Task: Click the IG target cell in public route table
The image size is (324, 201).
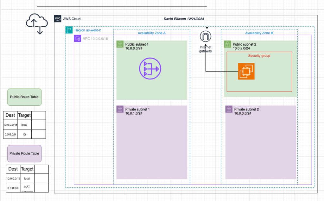Action: tap(24, 134)
